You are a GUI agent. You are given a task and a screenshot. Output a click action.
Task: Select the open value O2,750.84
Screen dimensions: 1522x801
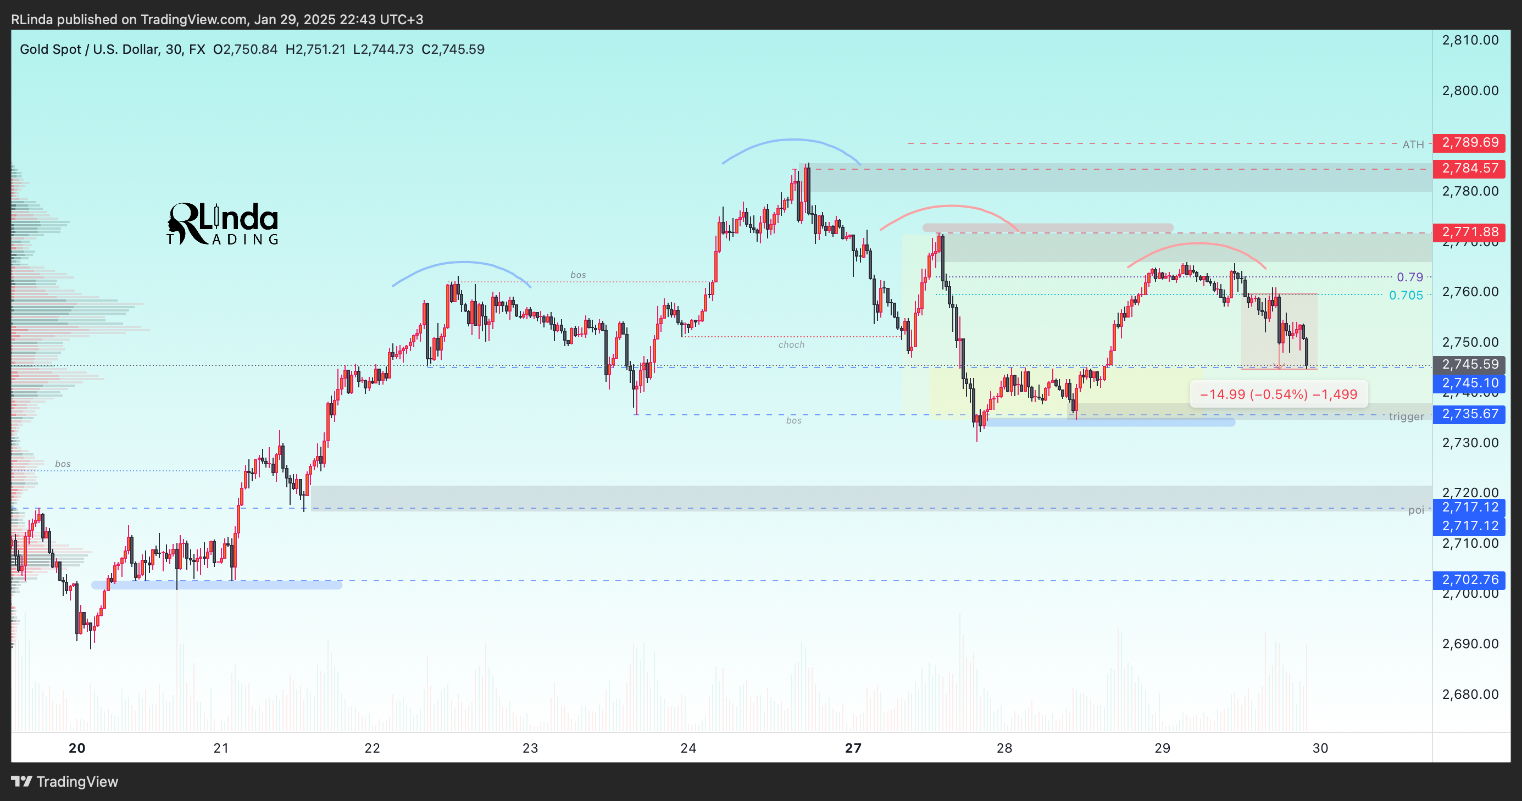tap(245, 49)
